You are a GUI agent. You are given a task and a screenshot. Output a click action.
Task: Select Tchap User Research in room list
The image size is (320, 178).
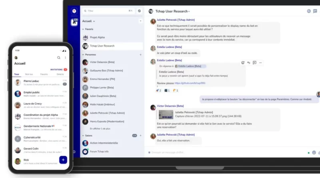click(x=112, y=46)
